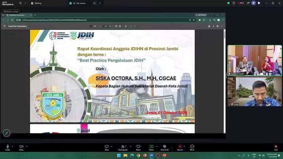Rotate the PDF with the rotate icon
Image resolution: width=283 pixels, height=159 pixels.
pos(120,26)
